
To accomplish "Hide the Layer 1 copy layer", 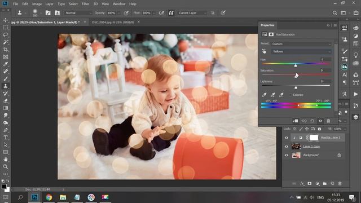I will [x=287, y=147].
